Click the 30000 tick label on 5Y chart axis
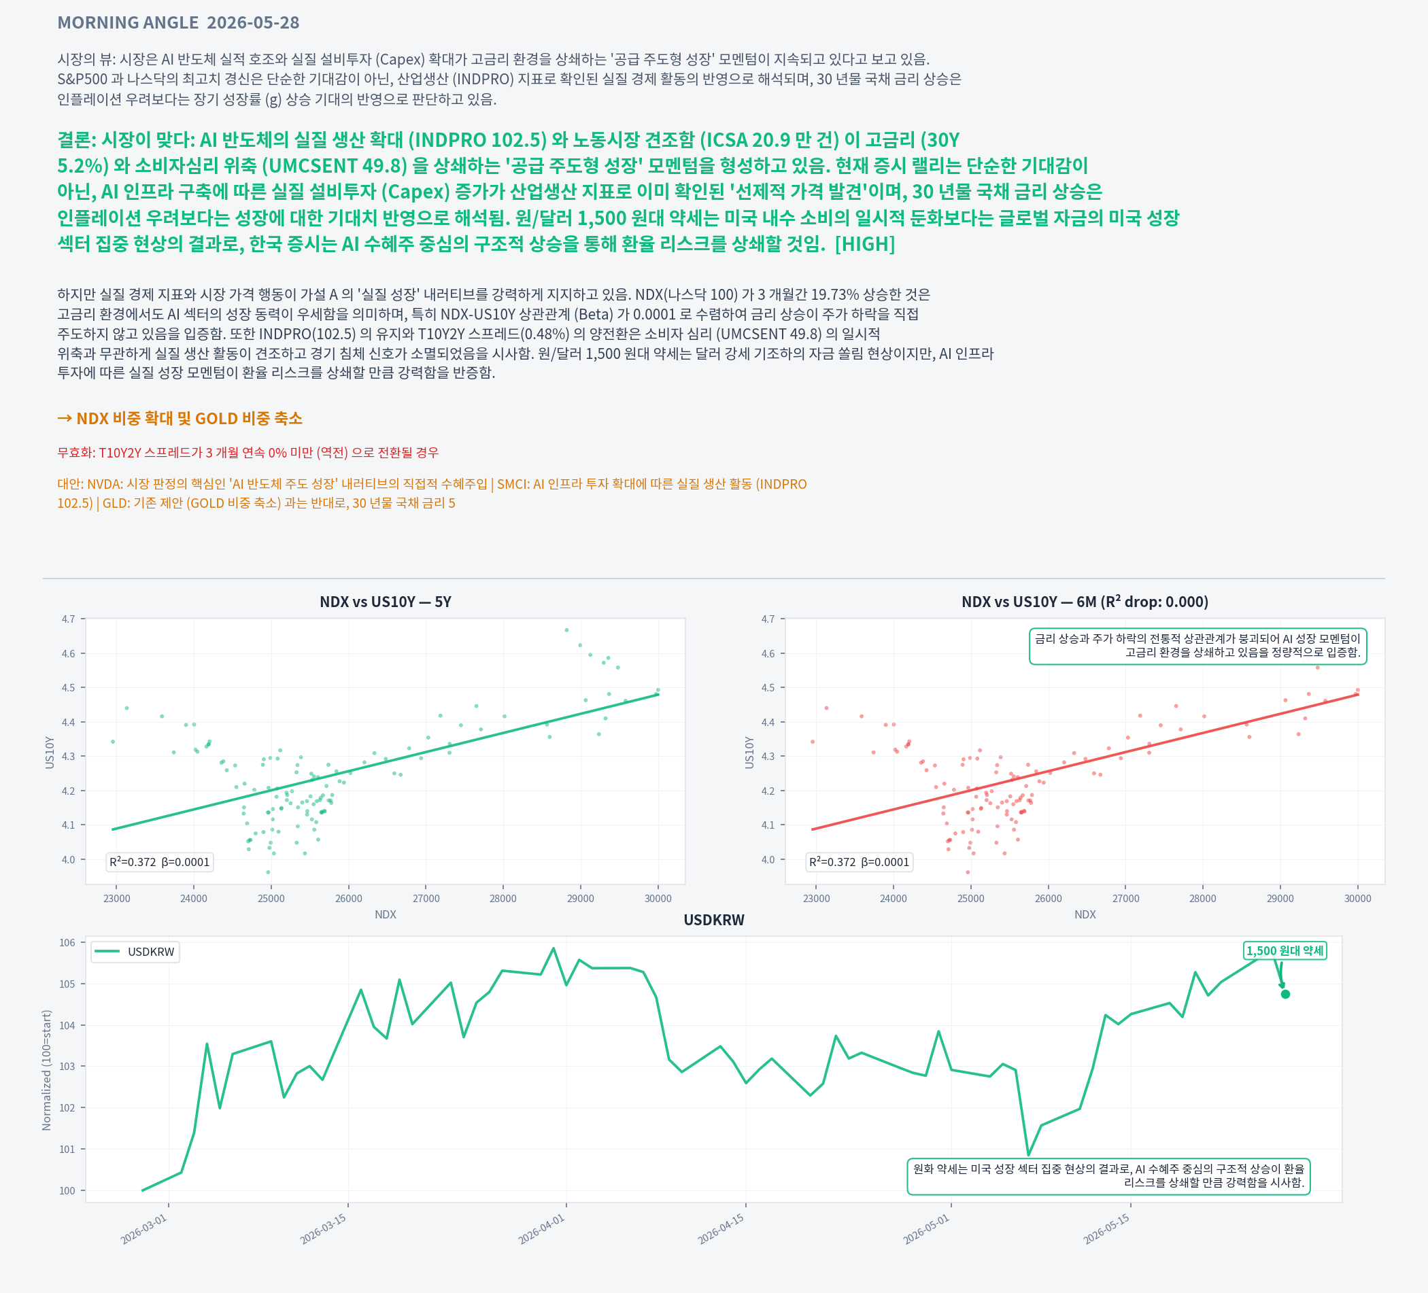The image size is (1428, 1293). tap(658, 899)
